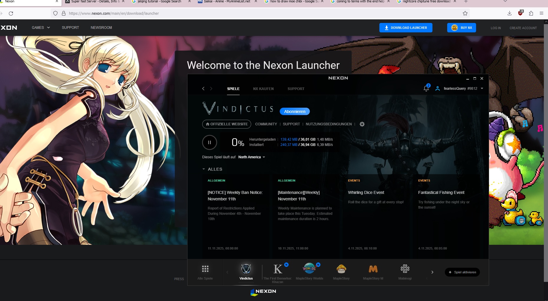This screenshot has height=301, width=548.
Task: Open the [Maintenance][Weekly] November 11th card
Action: (307, 217)
